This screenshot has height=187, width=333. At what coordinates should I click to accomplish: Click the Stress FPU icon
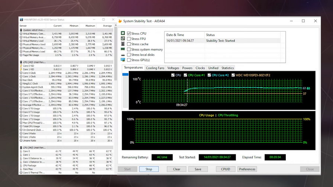point(123,39)
